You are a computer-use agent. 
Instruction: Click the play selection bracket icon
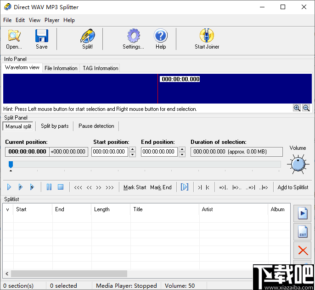point(185,187)
